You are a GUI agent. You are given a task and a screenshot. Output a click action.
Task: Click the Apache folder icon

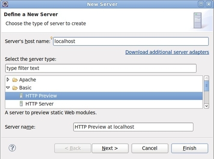pyautogui.click(x=15, y=80)
